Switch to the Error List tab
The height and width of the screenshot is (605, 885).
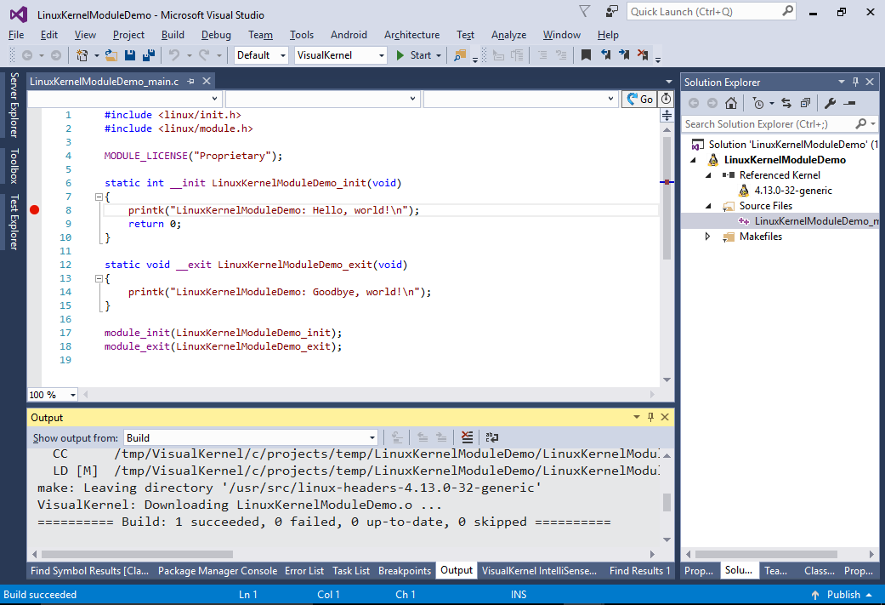[304, 571]
